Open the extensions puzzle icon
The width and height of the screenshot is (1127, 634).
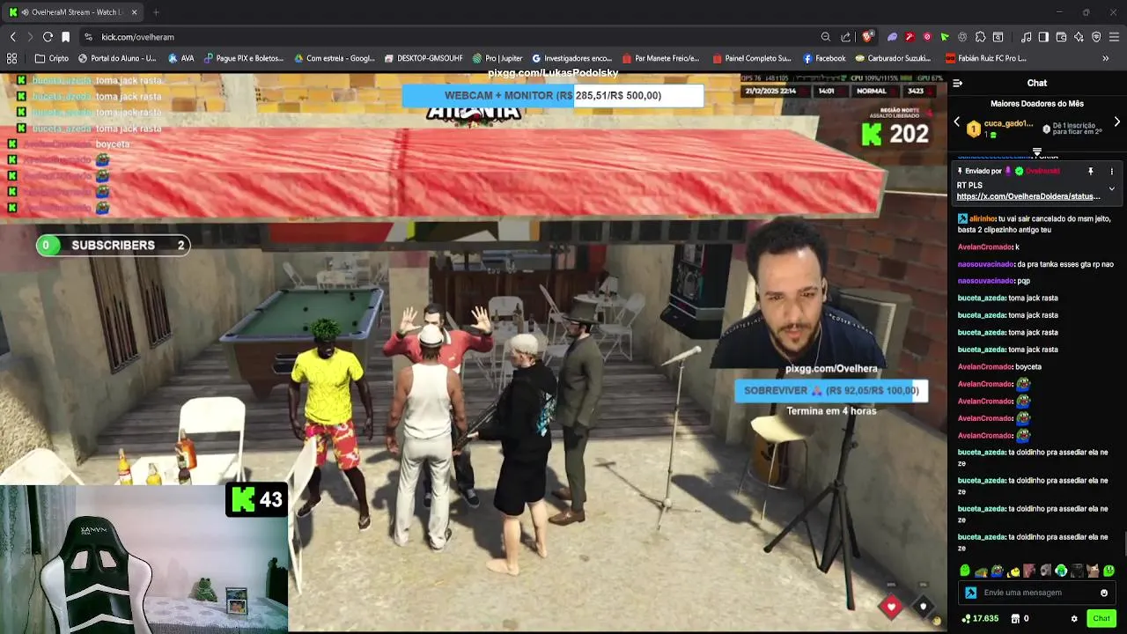point(980,37)
